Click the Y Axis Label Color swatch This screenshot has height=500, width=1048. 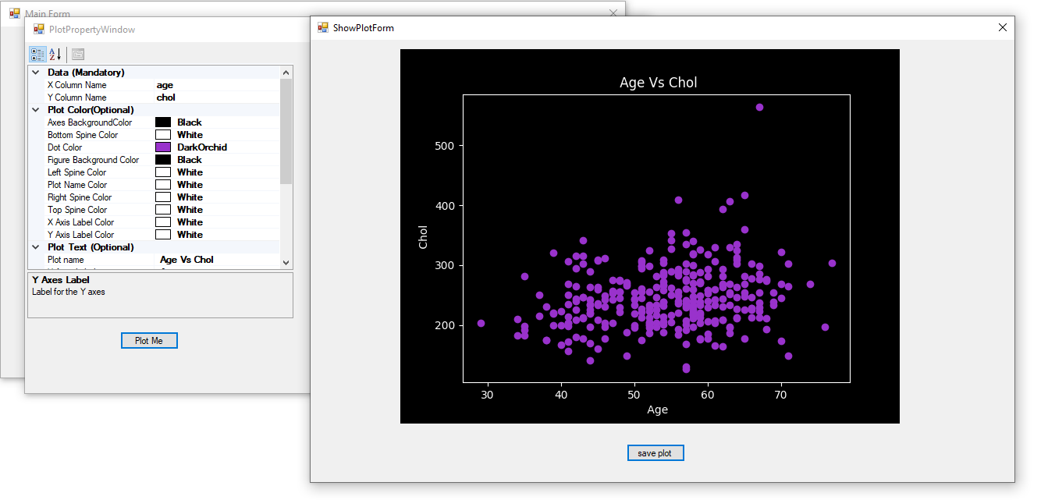pos(163,235)
